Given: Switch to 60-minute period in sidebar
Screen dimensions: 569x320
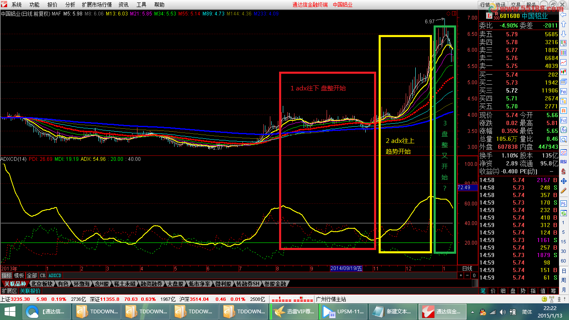Looking at the screenshot, I should [563, 260].
